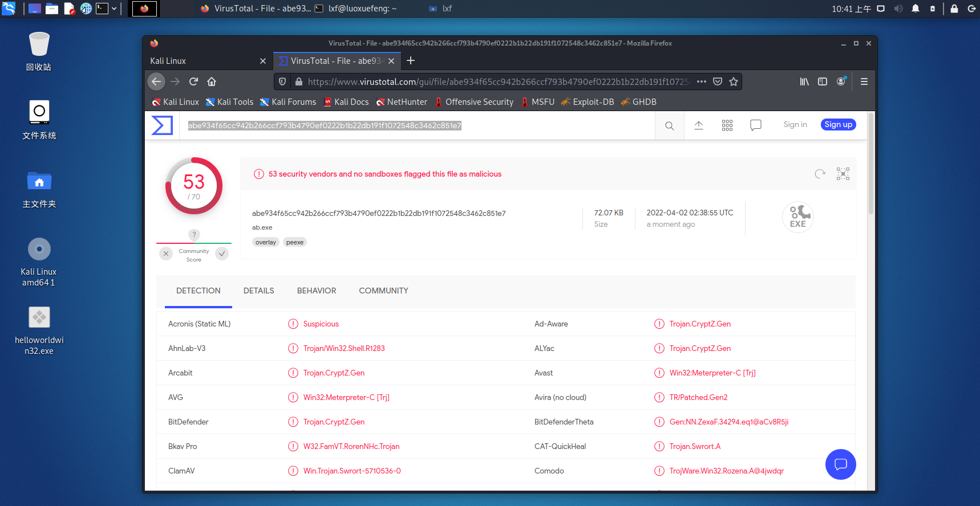This screenshot has width=980, height=506.
Task: Switch to the Kali Linux browser tab
Action: (208, 60)
